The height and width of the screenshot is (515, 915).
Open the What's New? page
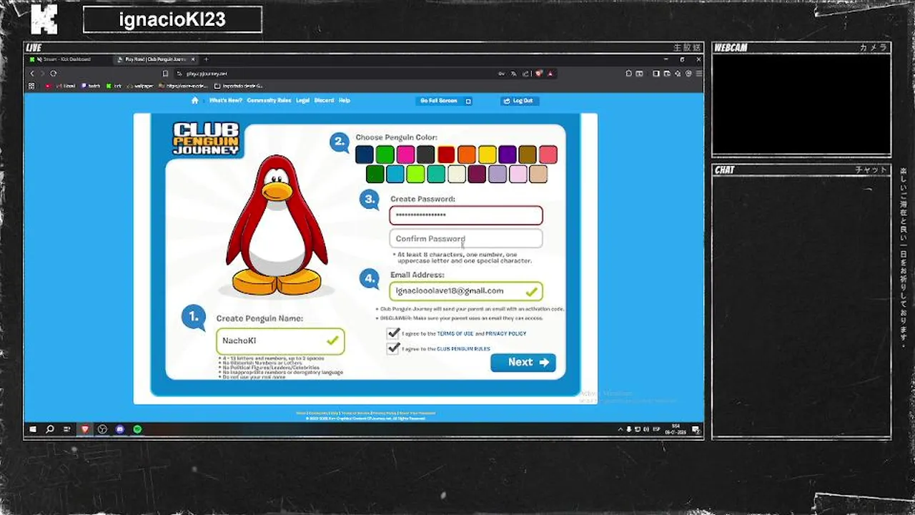[x=226, y=101]
